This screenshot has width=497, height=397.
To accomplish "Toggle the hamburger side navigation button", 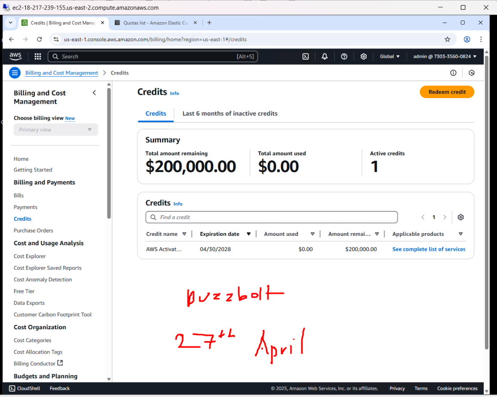I will [x=15, y=73].
